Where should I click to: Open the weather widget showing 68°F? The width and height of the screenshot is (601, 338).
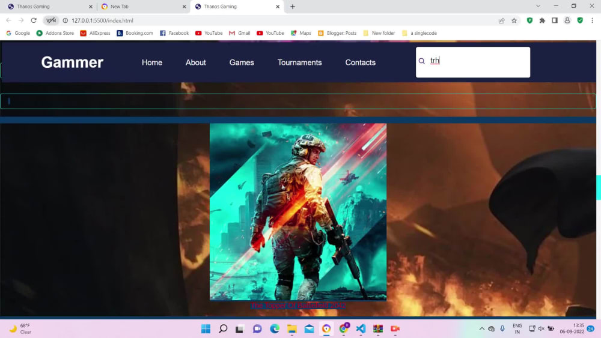pyautogui.click(x=21, y=329)
